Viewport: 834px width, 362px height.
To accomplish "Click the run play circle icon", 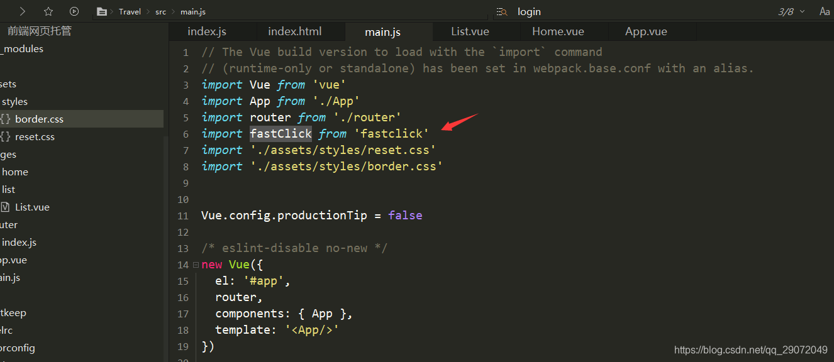I will [74, 11].
